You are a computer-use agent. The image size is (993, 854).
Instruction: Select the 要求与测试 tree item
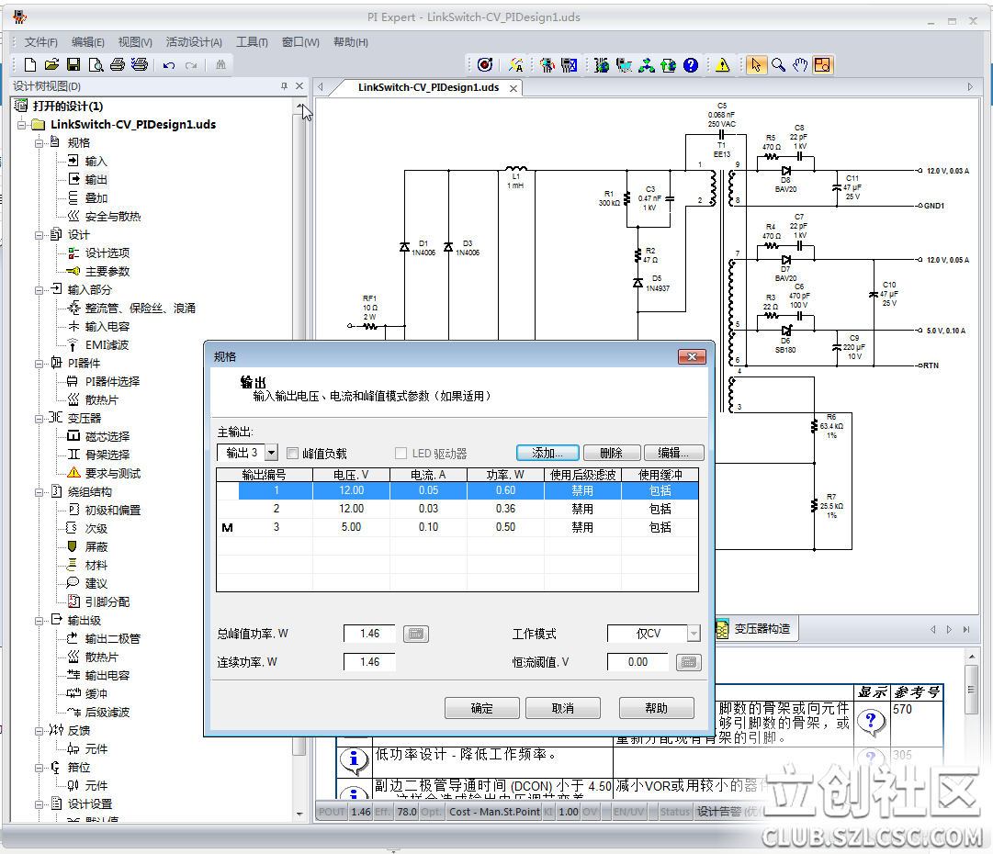pyautogui.click(x=113, y=474)
